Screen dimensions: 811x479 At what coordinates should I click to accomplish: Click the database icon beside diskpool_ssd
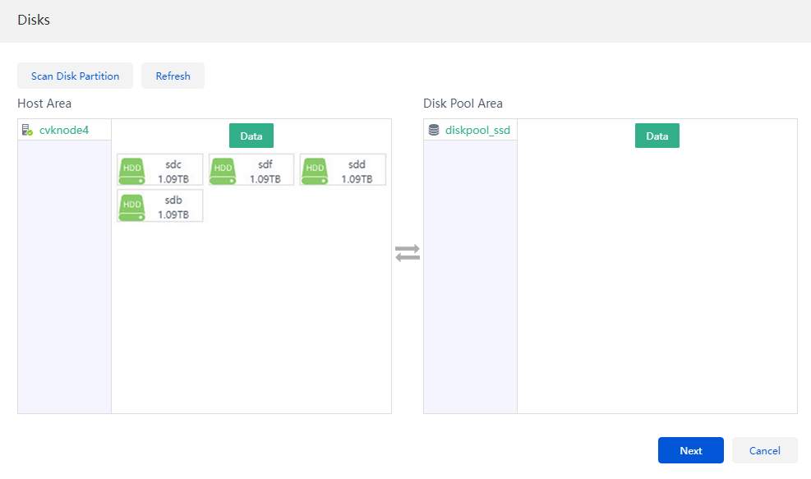click(x=434, y=130)
